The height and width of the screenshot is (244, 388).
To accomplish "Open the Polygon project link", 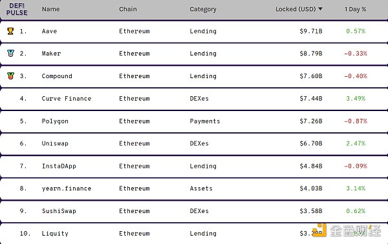I will point(55,121).
